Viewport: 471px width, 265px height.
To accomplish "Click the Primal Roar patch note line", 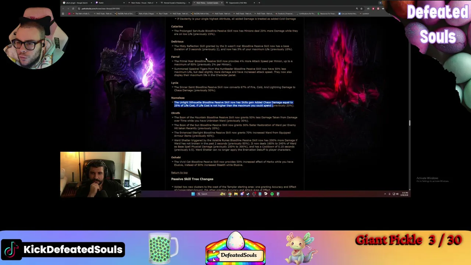I will coord(233,63).
